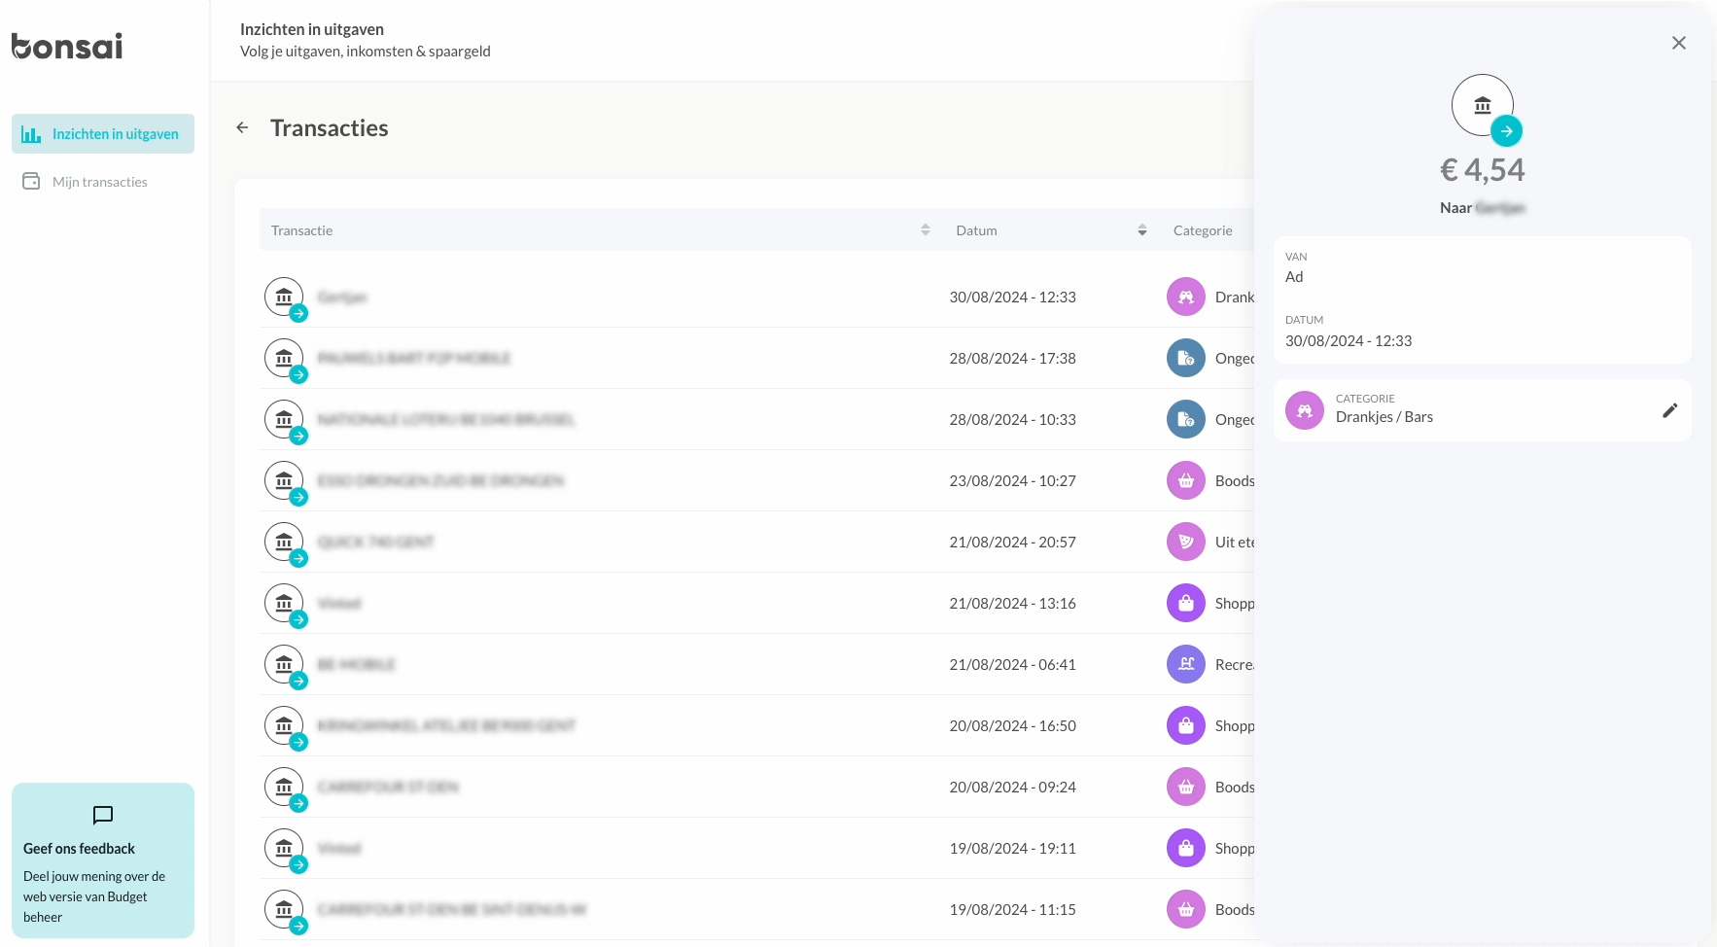Click bank icon of 20/08/2024 - 09:24 row
Viewport: 1717px width, 947px height.
(284, 788)
